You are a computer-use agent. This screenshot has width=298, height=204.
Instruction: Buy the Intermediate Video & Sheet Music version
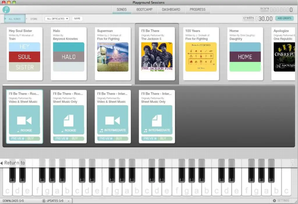point(121,139)
